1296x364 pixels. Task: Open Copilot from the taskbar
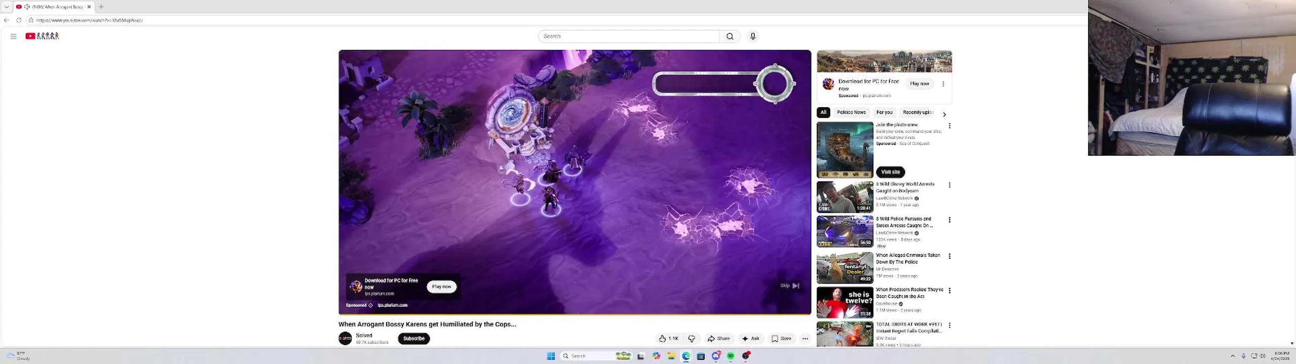click(x=656, y=356)
